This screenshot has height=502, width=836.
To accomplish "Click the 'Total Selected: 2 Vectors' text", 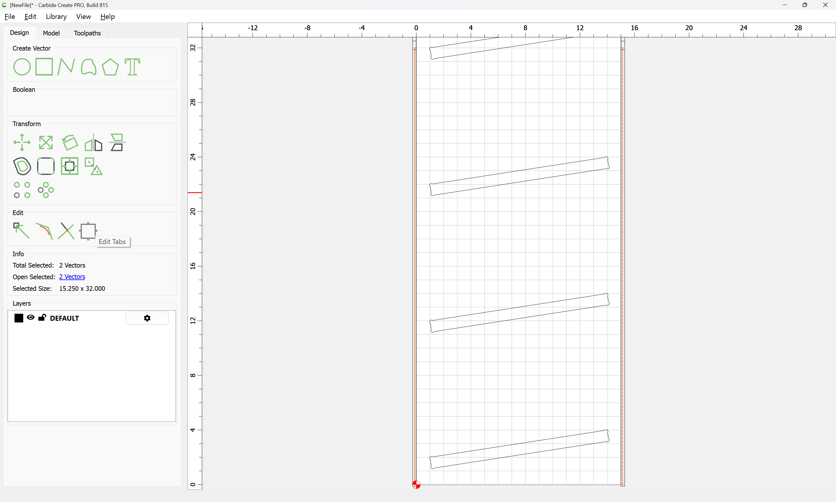I will pos(49,265).
